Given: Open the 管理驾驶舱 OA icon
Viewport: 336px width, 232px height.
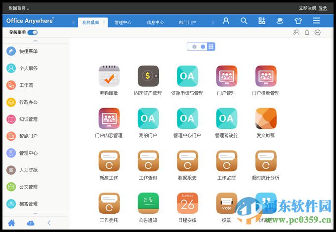Looking at the screenshot, I should (226, 118).
